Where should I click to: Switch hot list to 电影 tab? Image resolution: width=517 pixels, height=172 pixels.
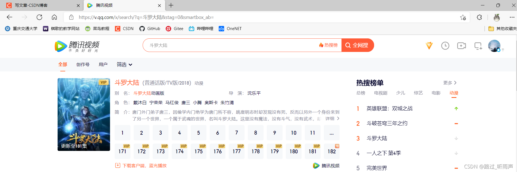(436, 93)
